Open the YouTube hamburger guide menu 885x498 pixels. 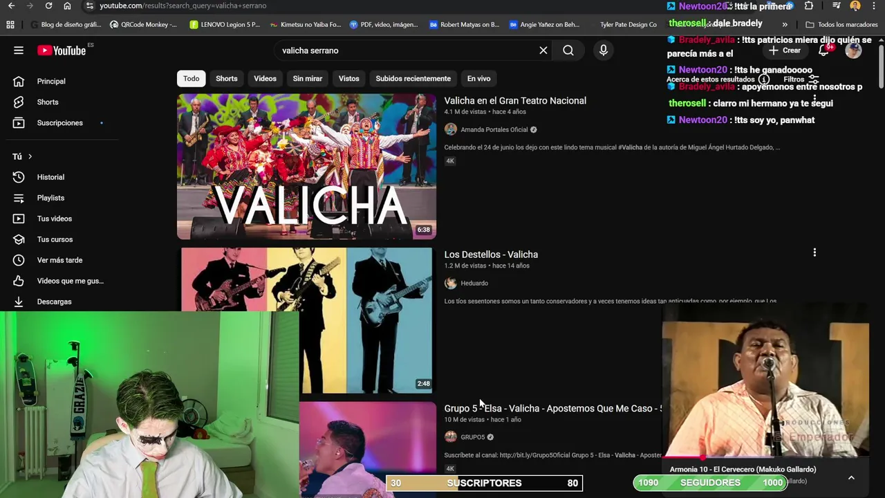click(x=19, y=50)
